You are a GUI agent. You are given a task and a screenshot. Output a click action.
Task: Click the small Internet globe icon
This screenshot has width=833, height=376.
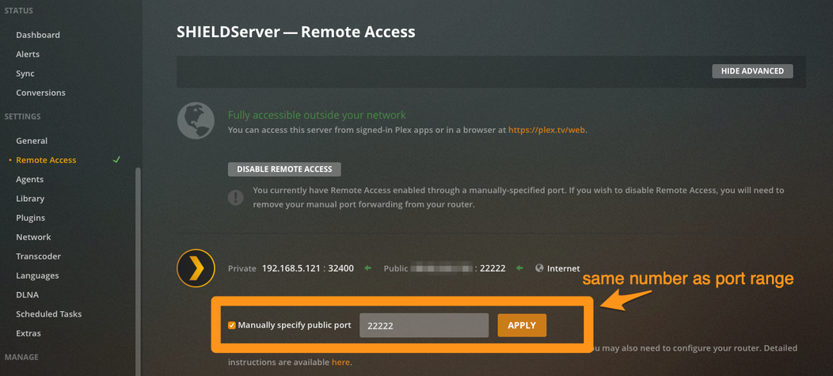(x=540, y=268)
